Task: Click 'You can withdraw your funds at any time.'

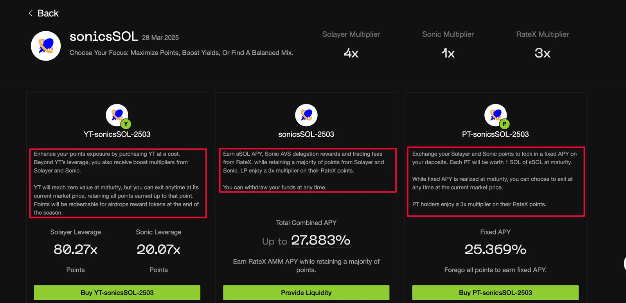Action: tap(275, 187)
